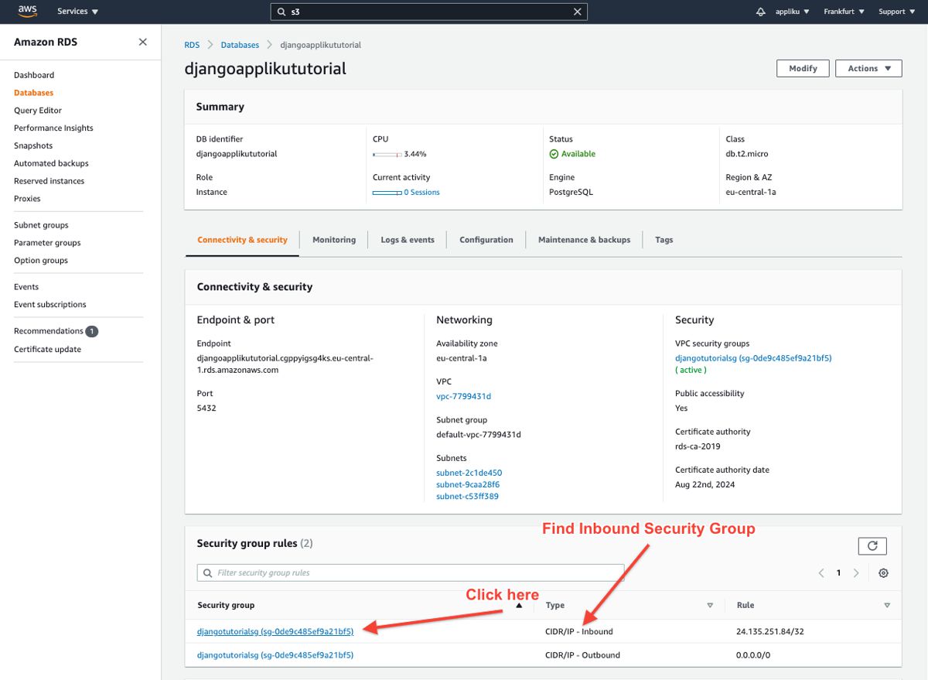Open the Services dropdown menu
Viewport: 928px width, 680px height.
coord(78,12)
